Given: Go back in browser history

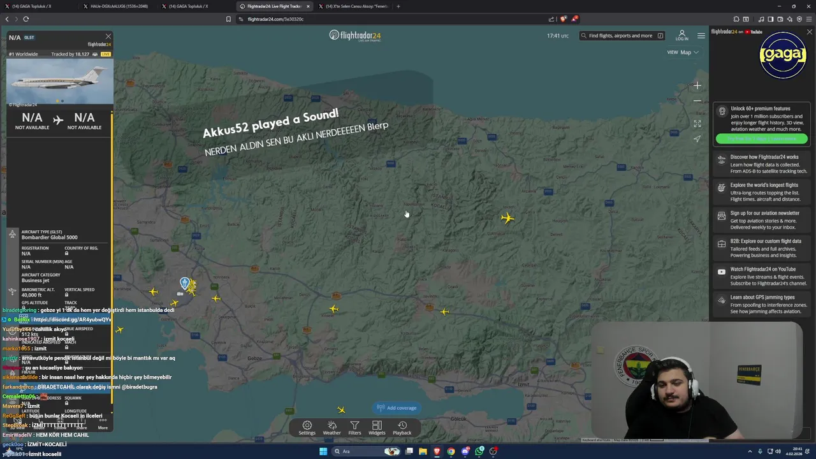Looking at the screenshot, I should pos(7,19).
